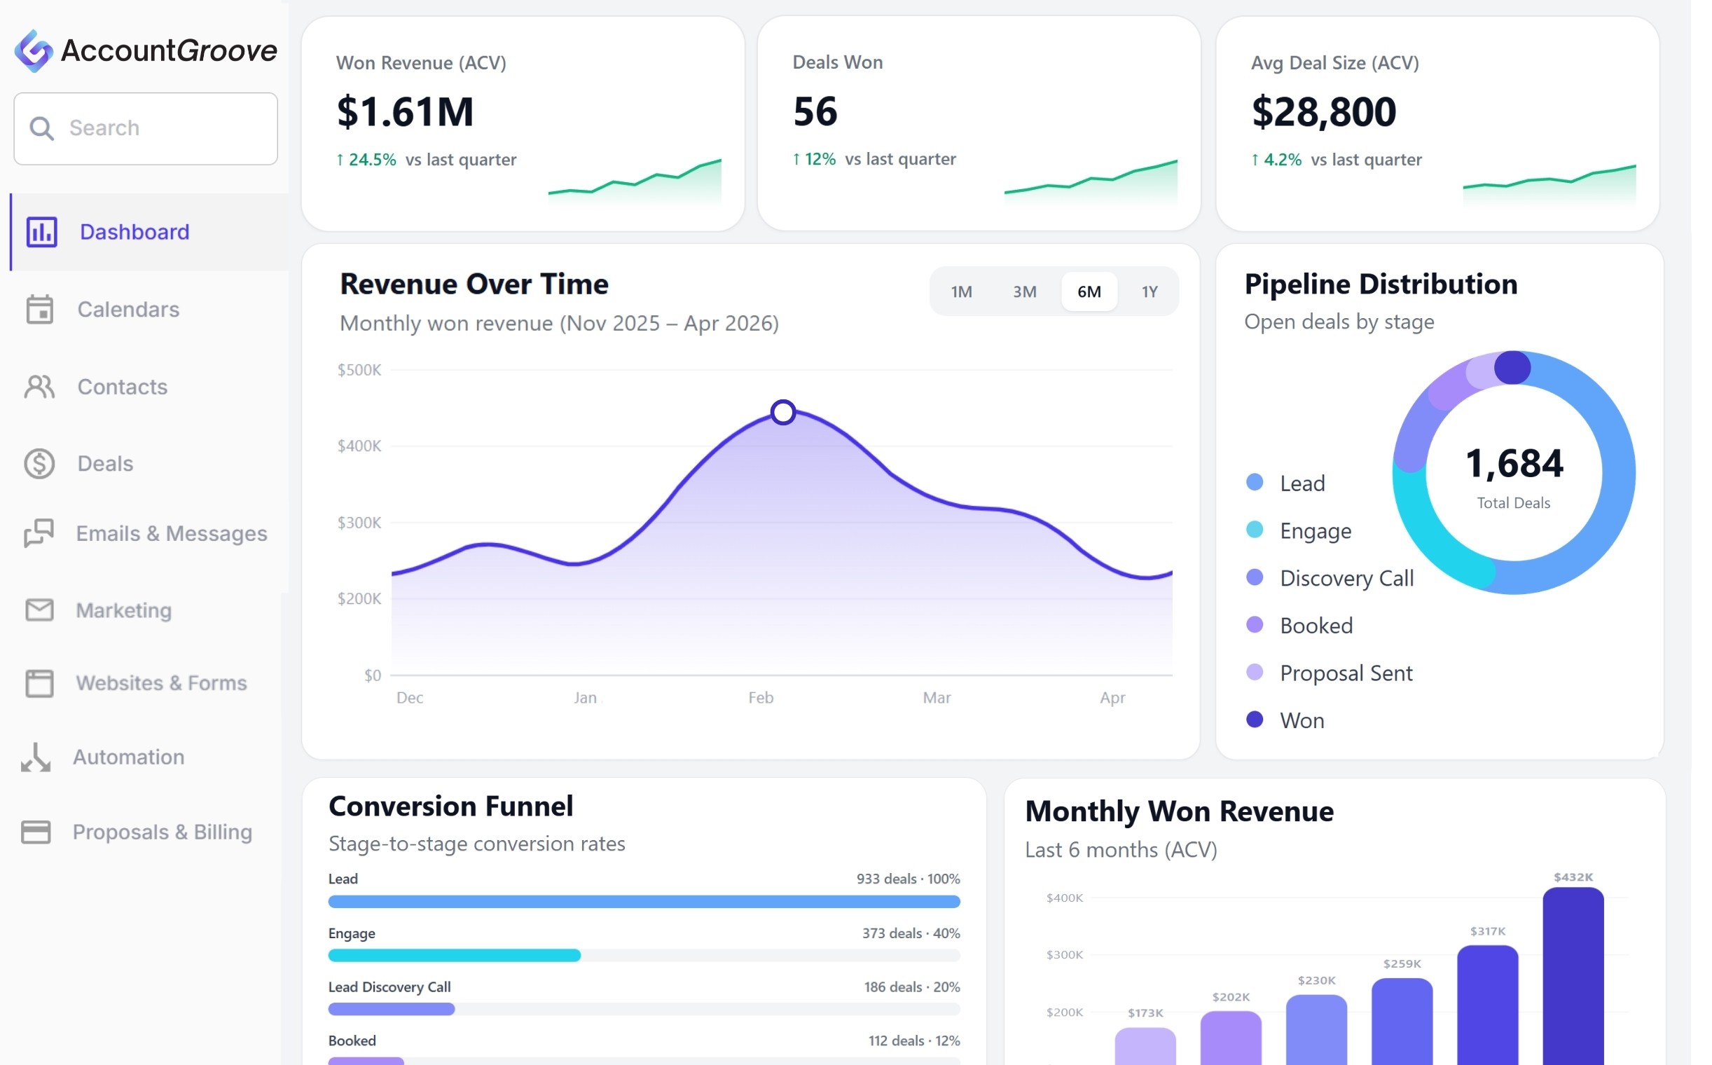1712x1065 pixels.
Task: Click the Proposals & Billing card icon
Action: [x=36, y=832]
